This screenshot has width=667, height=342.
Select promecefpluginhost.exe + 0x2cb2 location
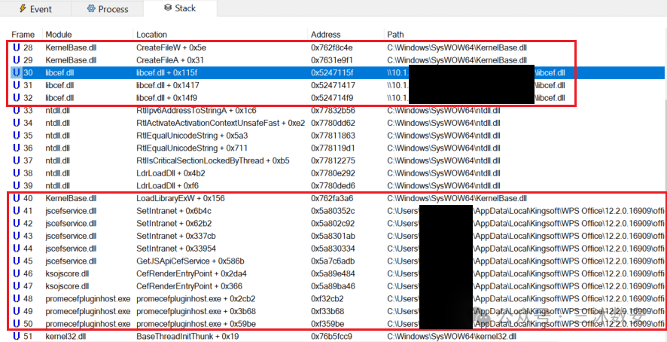point(196,299)
